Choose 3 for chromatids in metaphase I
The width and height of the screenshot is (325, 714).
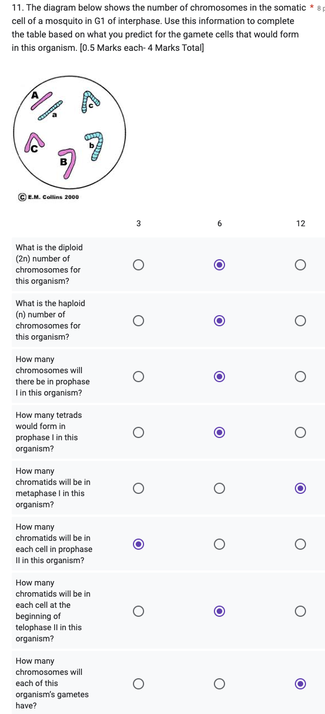[x=138, y=488]
